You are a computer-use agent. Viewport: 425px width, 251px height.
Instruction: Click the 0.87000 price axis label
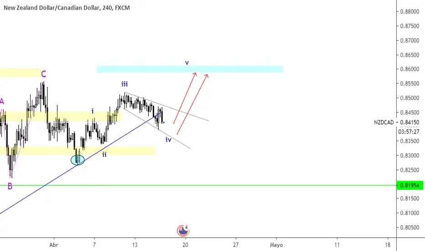pyautogui.click(x=409, y=41)
